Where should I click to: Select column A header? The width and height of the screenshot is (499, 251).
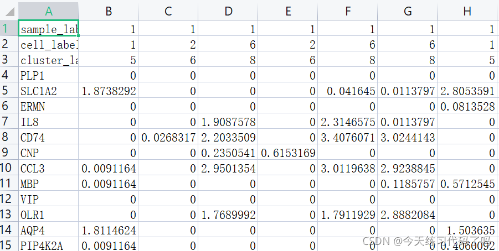pyautogui.click(x=48, y=11)
